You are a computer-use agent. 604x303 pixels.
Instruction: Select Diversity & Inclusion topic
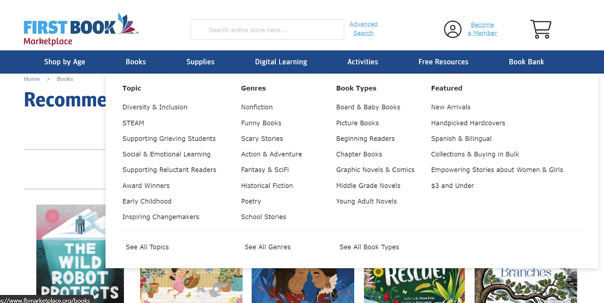[155, 107]
